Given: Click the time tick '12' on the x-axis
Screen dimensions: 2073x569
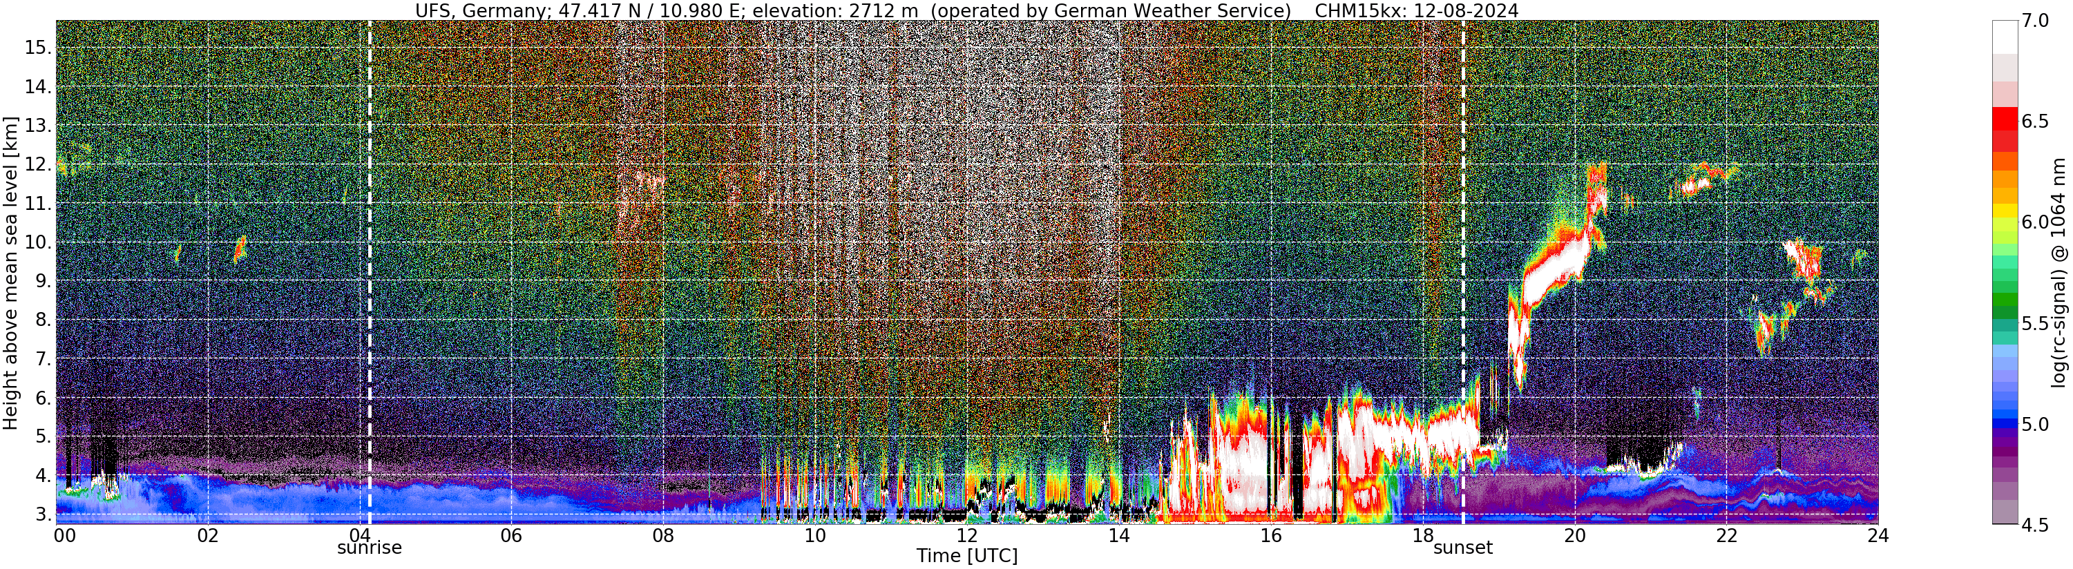Looking at the screenshot, I should point(966,536).
